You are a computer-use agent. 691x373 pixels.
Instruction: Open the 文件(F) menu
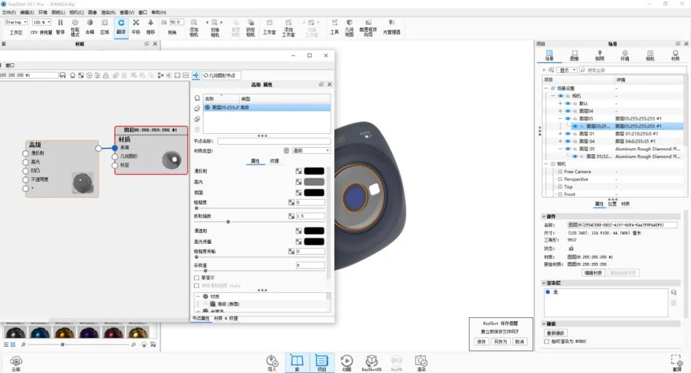pyautogui.click(x=9, y=12)
